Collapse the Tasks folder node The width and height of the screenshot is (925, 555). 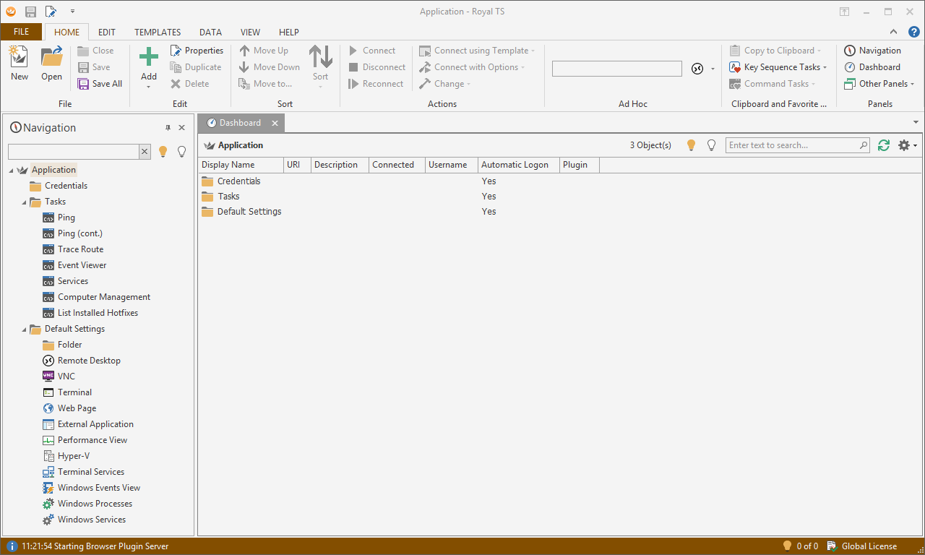tap(25, 202)
